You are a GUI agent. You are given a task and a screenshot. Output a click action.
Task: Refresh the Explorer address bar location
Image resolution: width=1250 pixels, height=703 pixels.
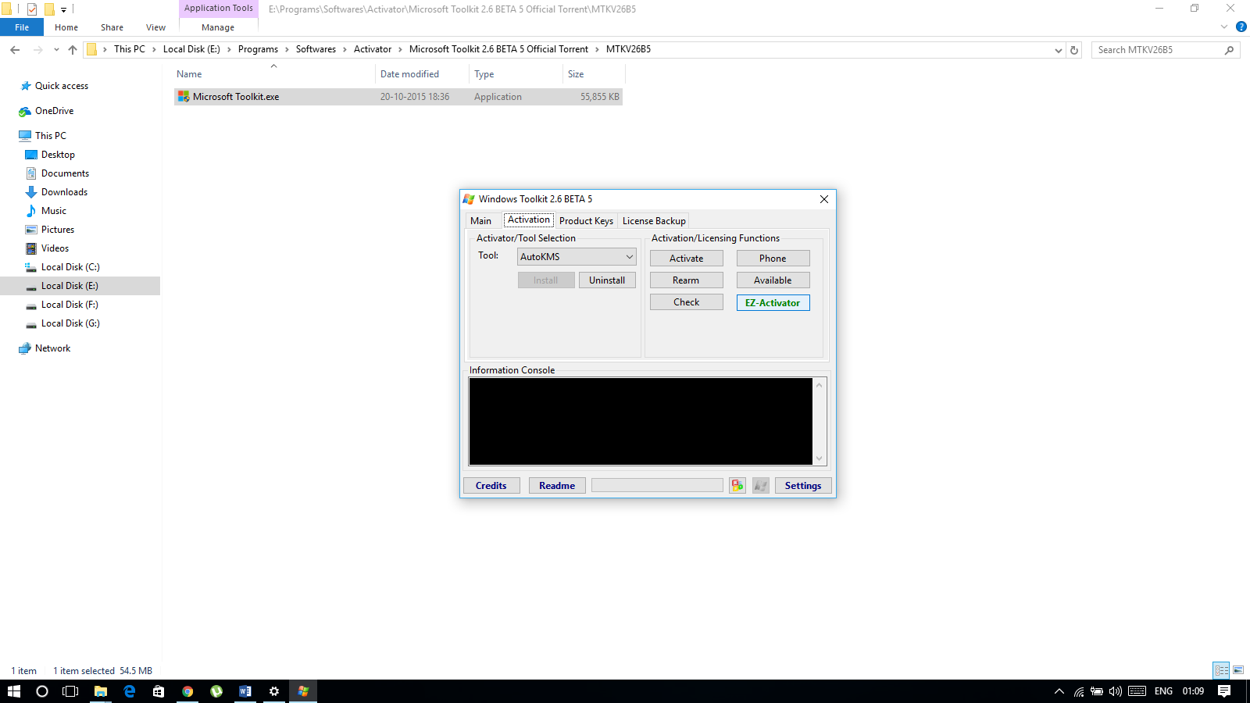tap(1074, 50)
